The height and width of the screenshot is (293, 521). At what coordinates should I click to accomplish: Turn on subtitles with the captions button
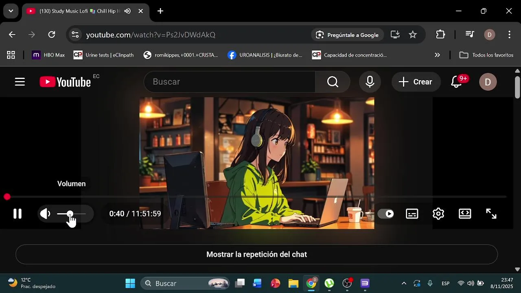(x=412, y=214)
